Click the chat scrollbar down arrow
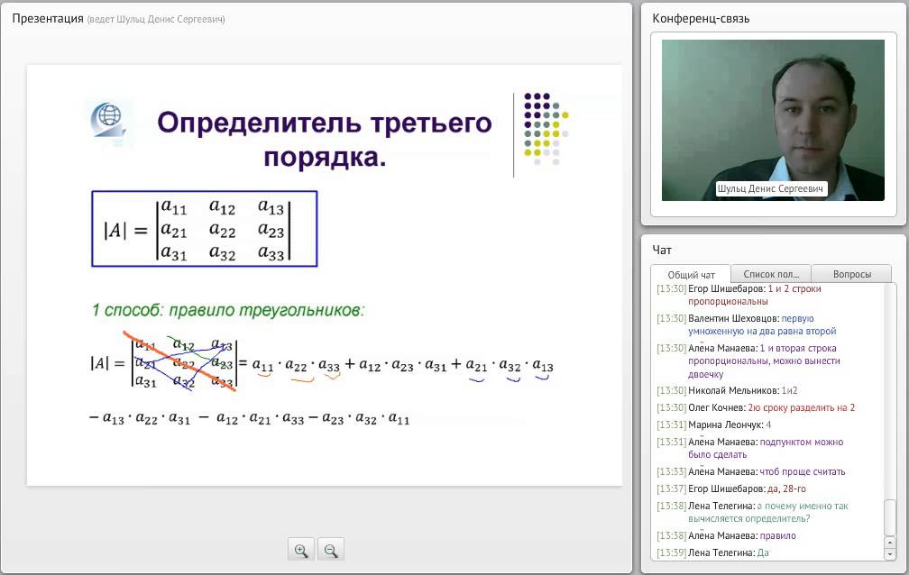Image resolution: width=909 pixels, height=575 pixels. coord(890,554)
